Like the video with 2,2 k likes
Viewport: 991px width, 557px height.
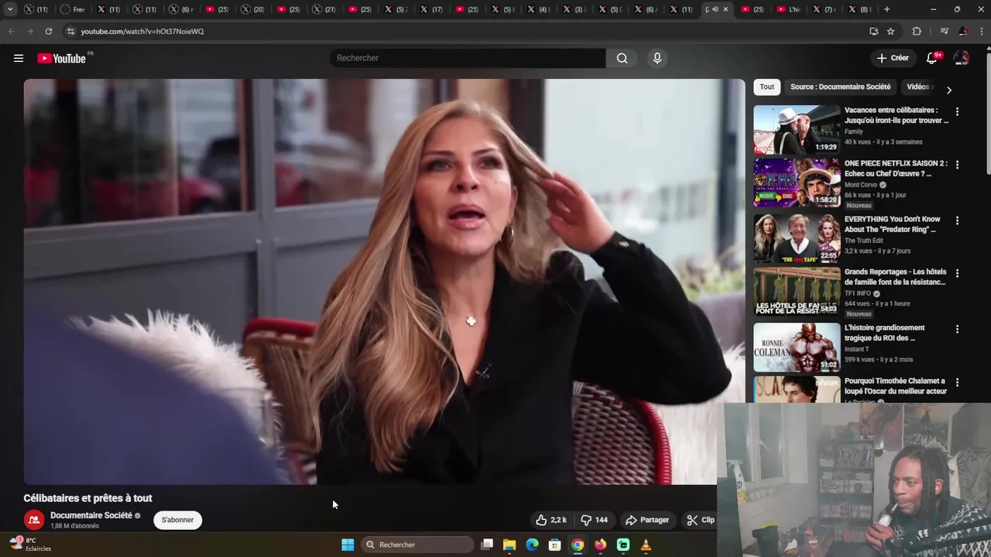(x=552, y=520)
